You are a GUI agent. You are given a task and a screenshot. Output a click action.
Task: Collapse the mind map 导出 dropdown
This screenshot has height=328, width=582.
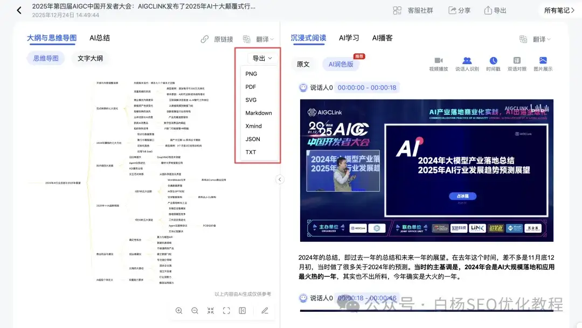pos(262,58)
